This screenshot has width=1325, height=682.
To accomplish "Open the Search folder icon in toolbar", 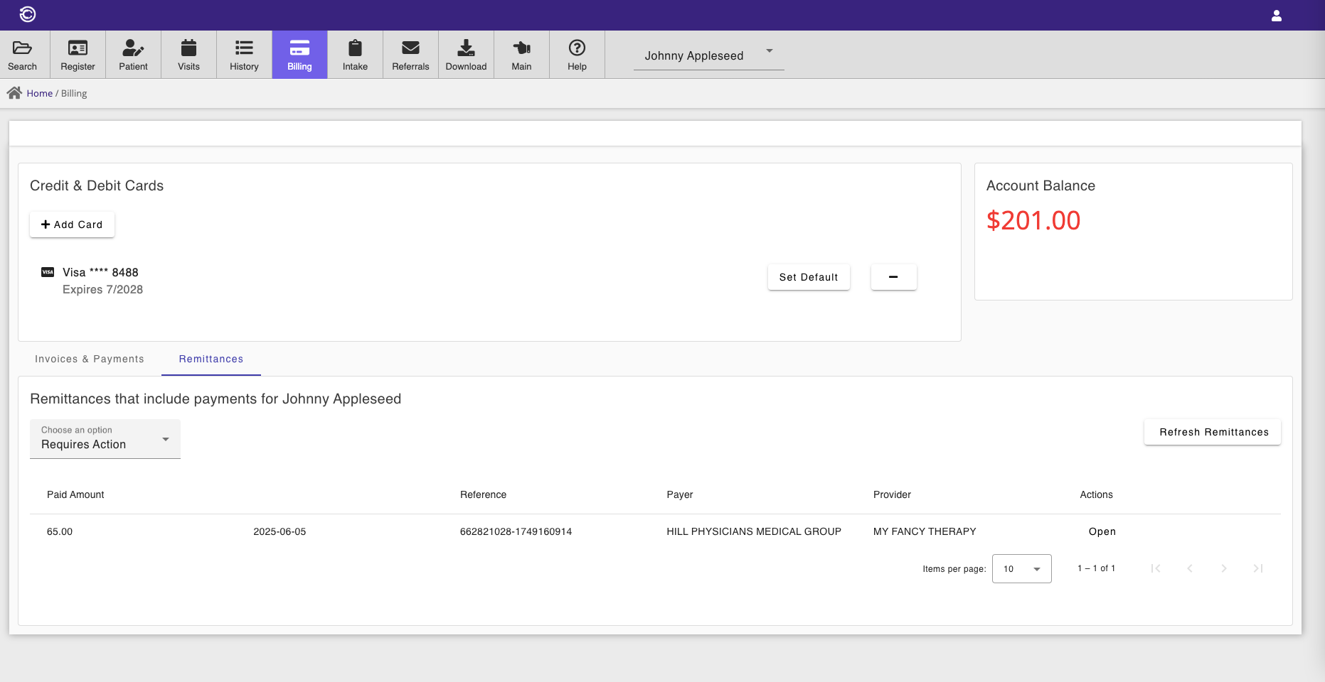I will [x=22, y=48].
